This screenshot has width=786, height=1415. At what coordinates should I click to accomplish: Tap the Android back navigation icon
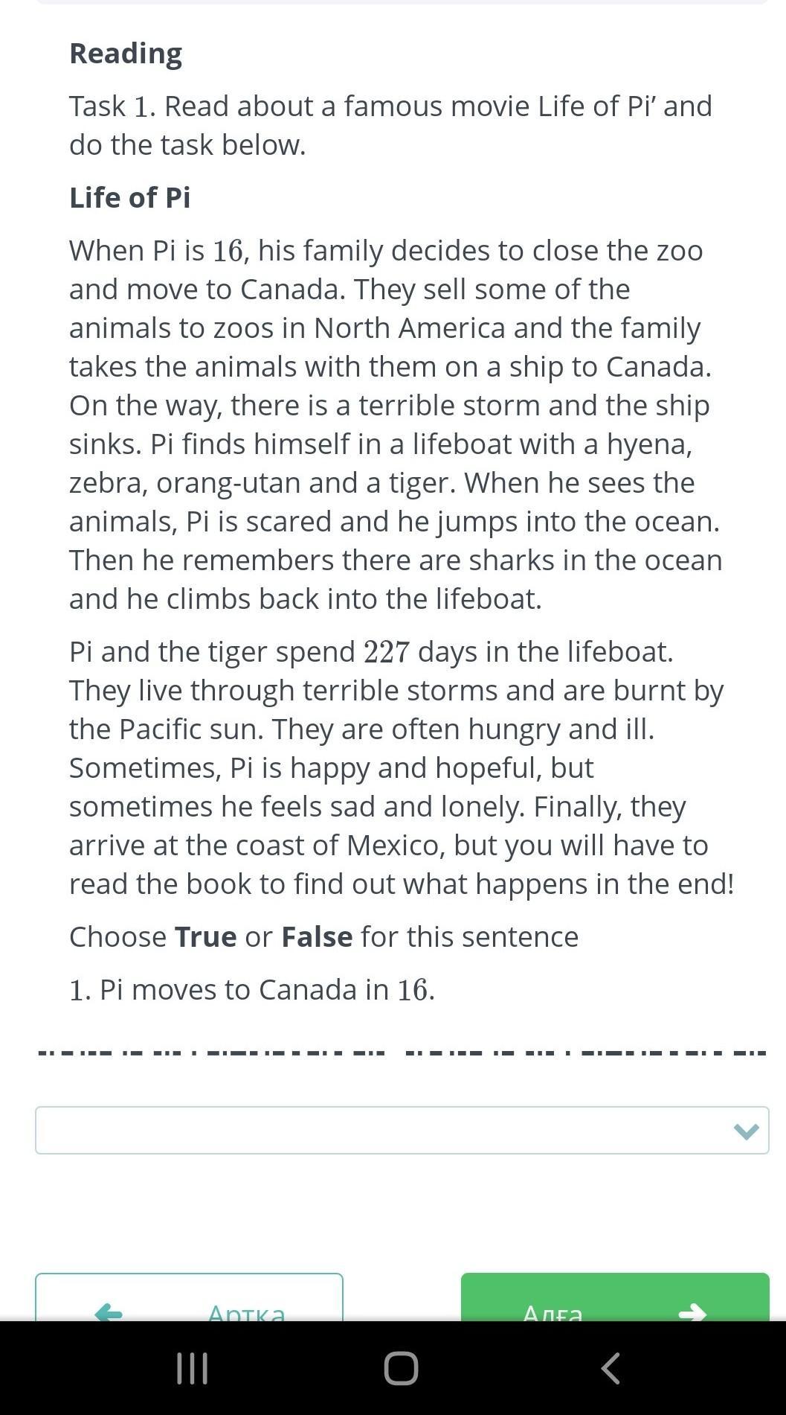click(x=610, y=1368)
